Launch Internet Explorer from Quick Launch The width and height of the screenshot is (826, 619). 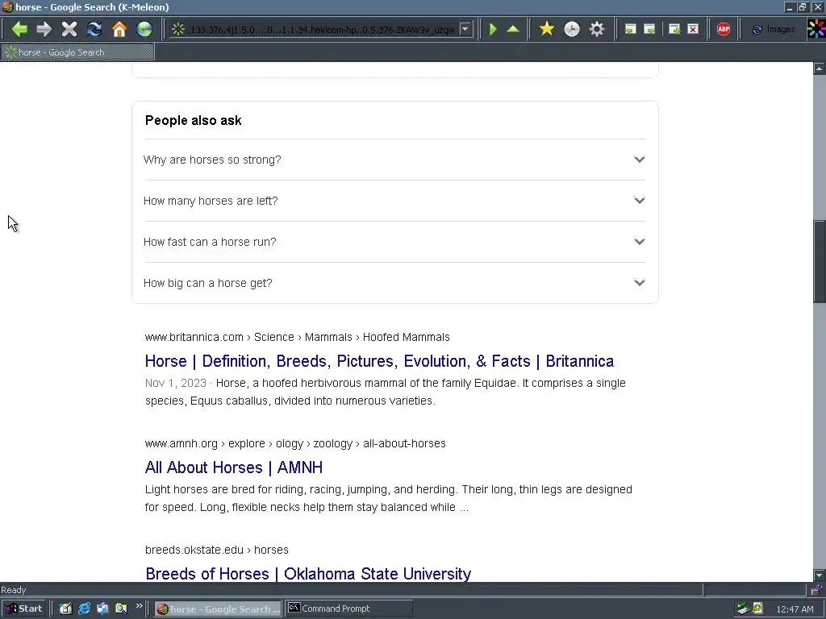[x=84, y=609]
